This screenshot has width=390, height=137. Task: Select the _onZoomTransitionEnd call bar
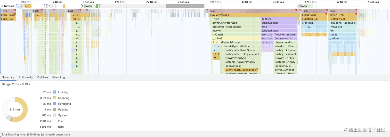[343, 23]
